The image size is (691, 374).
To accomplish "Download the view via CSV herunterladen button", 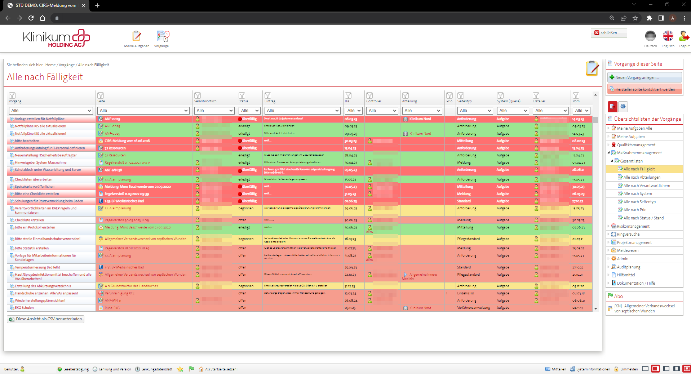I will tap(46, 319).
